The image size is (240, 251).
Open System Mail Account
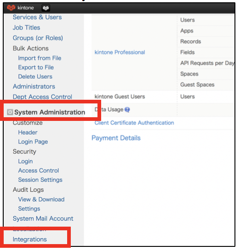pos(43,218)
